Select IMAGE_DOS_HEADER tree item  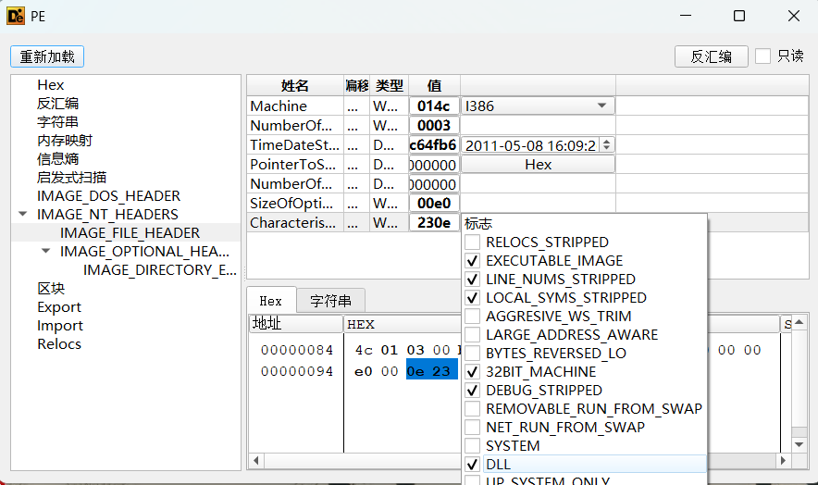(108, 196)
